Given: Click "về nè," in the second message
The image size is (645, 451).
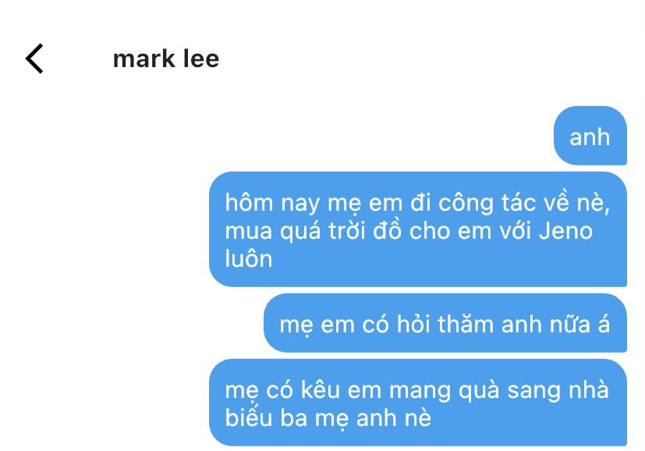Looking at the screenshot, I should [576, 203].
